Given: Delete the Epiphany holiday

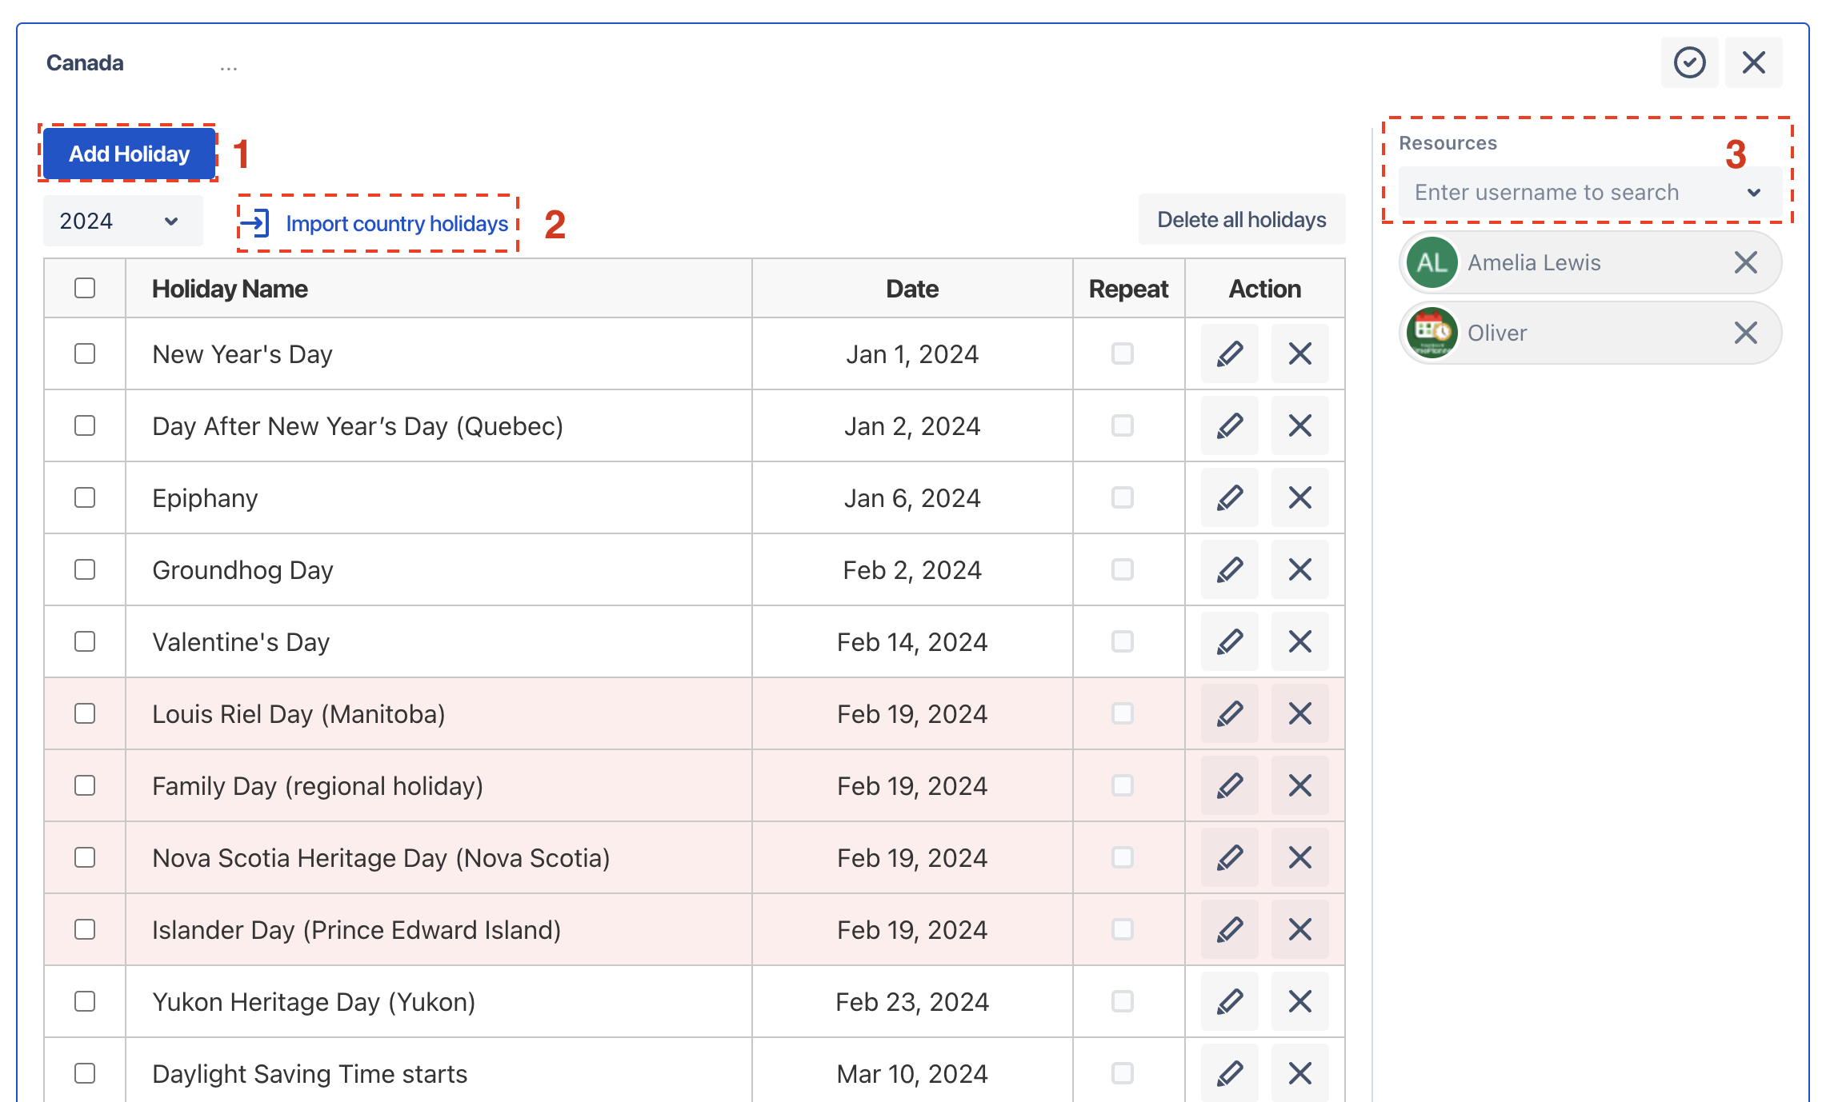Looking at the screenshot, I should [x=1299, y=497].
